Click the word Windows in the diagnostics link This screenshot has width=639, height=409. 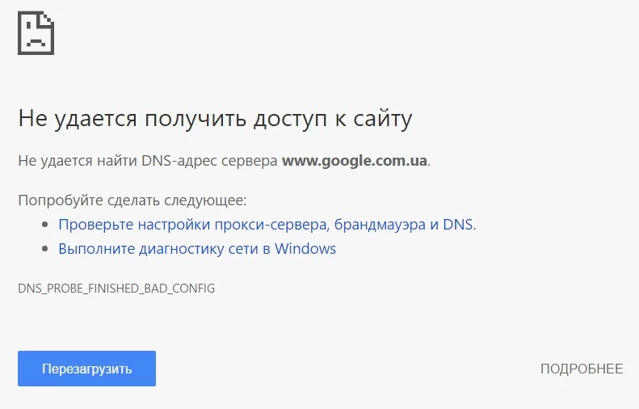(x=305, y=249)
